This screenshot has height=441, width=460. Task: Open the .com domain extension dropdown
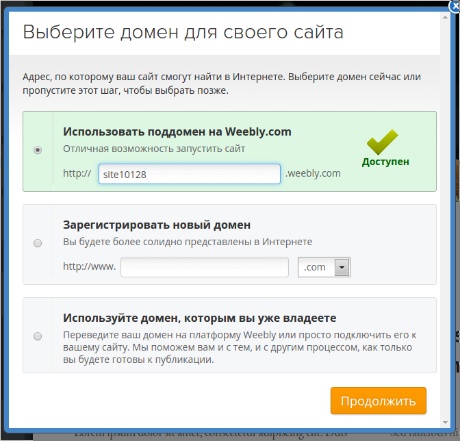(x=324, y=267)
